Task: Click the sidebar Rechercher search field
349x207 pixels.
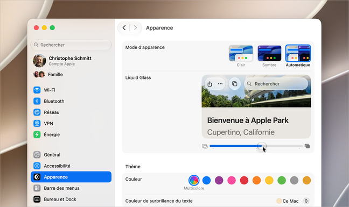Action: point(71,45)
